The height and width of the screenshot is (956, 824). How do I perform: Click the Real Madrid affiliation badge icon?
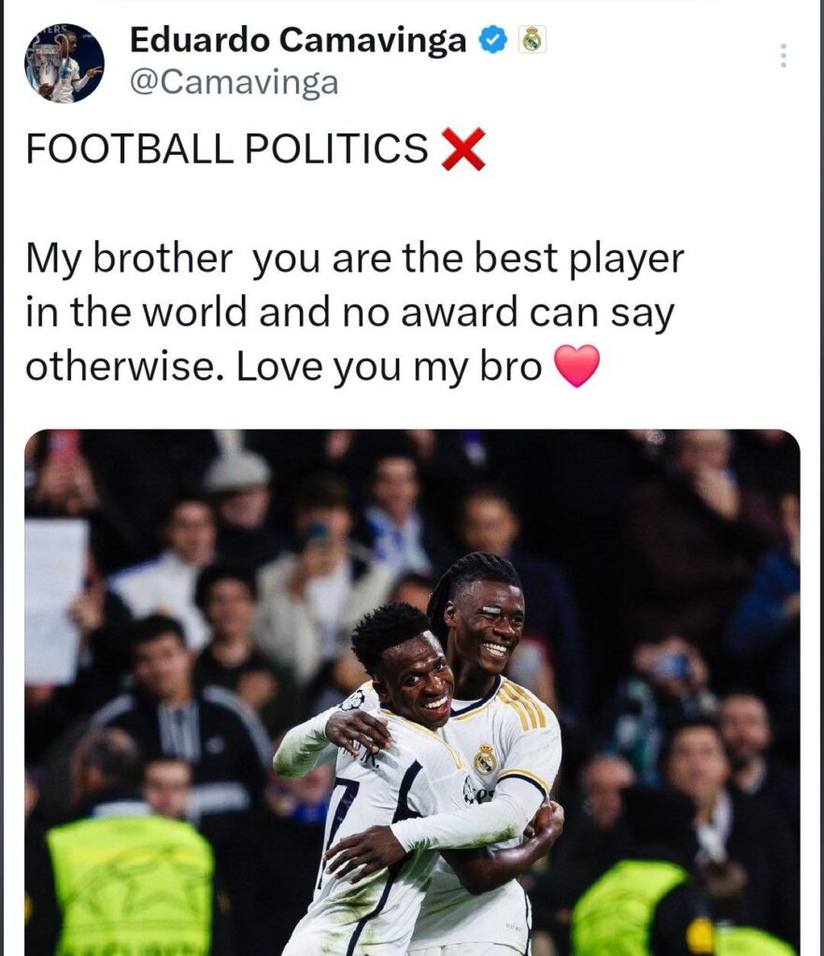(533, 39)
